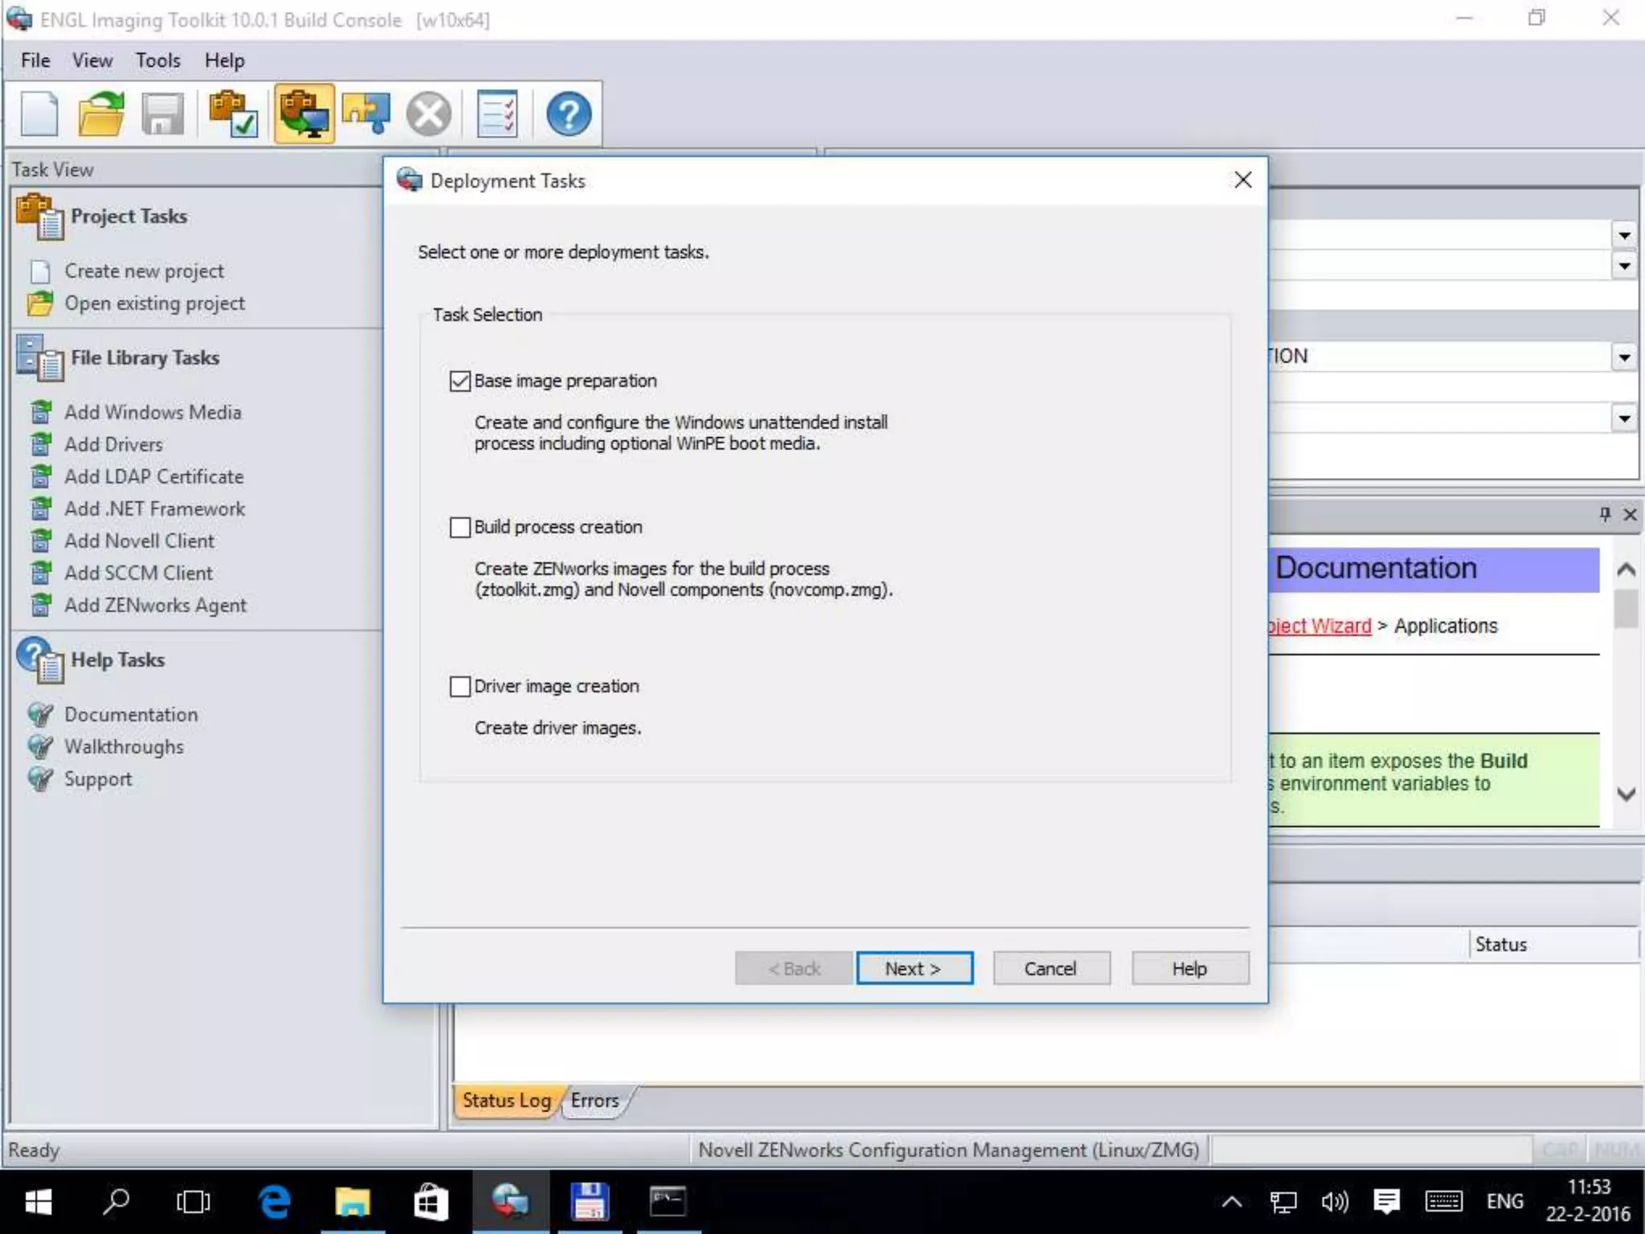The width and height of the screenshot is (1645, 1234).
Task: Click the Support help task
Action: coord(98,779)
